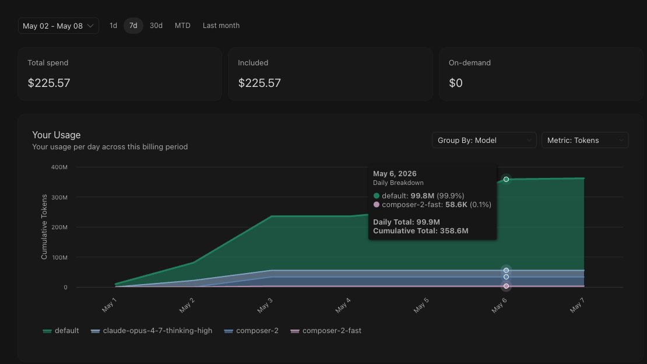Click the chevron on Metric dropdown
The height and width of the screenshot is (364, 647).
(621, 141)
